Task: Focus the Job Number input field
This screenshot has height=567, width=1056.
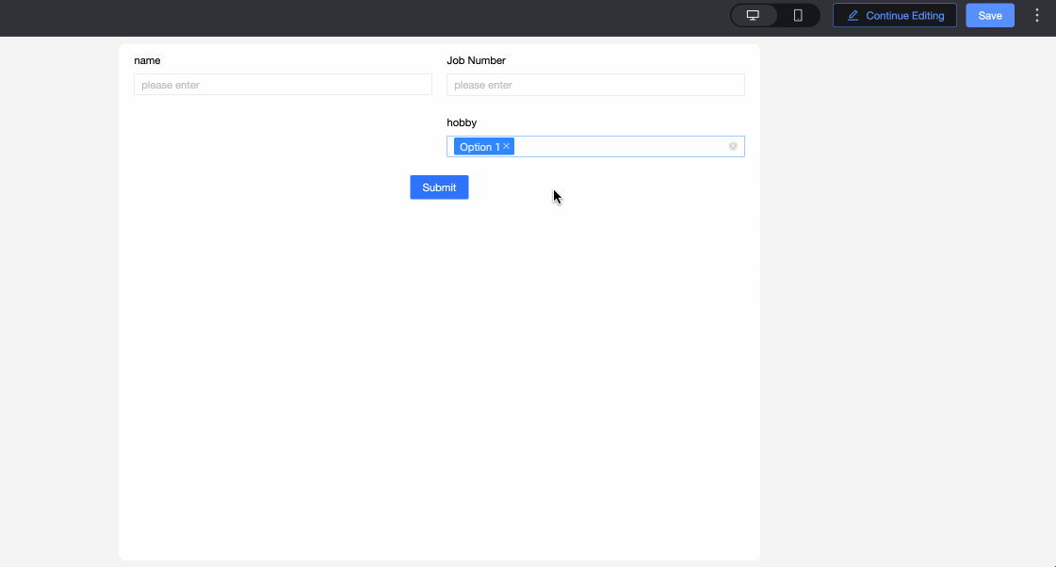Action: 595,85
